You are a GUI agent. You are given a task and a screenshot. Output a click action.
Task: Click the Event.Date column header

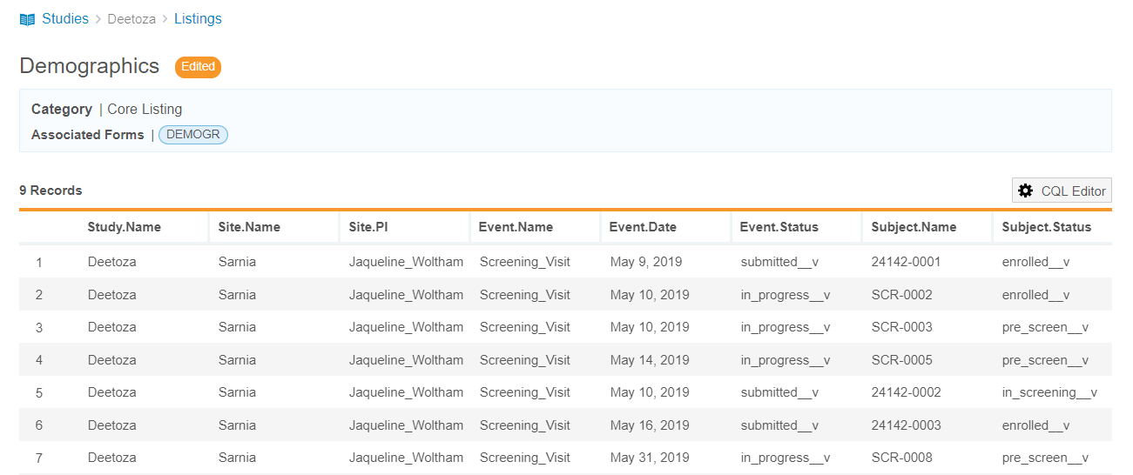click(643, 227)
